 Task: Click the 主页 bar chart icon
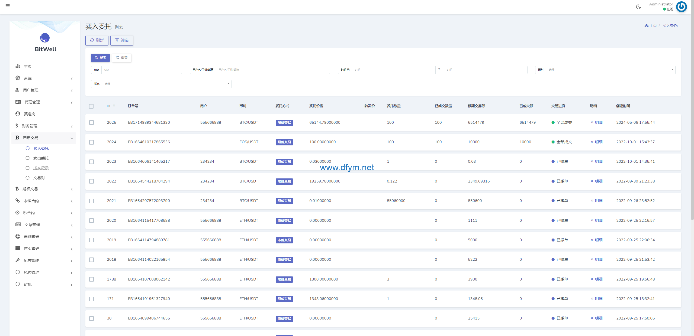tap(18, 66)
